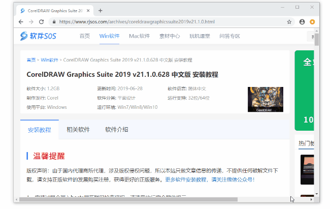This screenshot has width=330, height=209.
Task: Minimize the browser window
Action: coord(283,8)
